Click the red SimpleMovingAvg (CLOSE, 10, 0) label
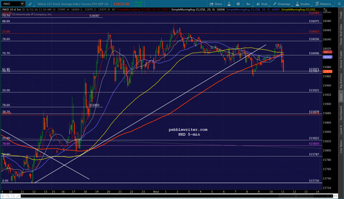The image size is (344, 199). coord(138,10)
